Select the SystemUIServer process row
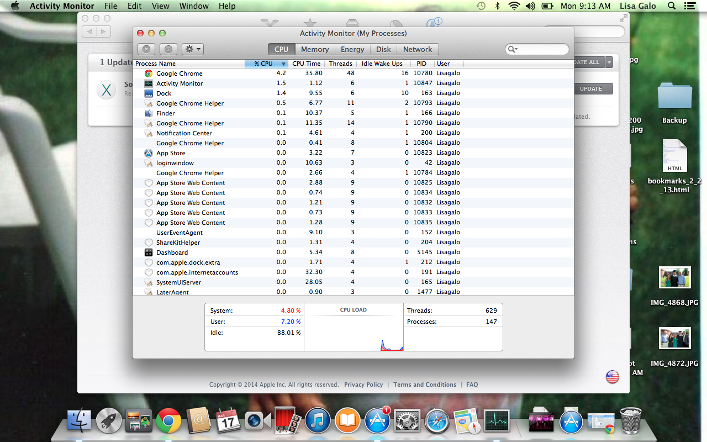 pos(353,282)
